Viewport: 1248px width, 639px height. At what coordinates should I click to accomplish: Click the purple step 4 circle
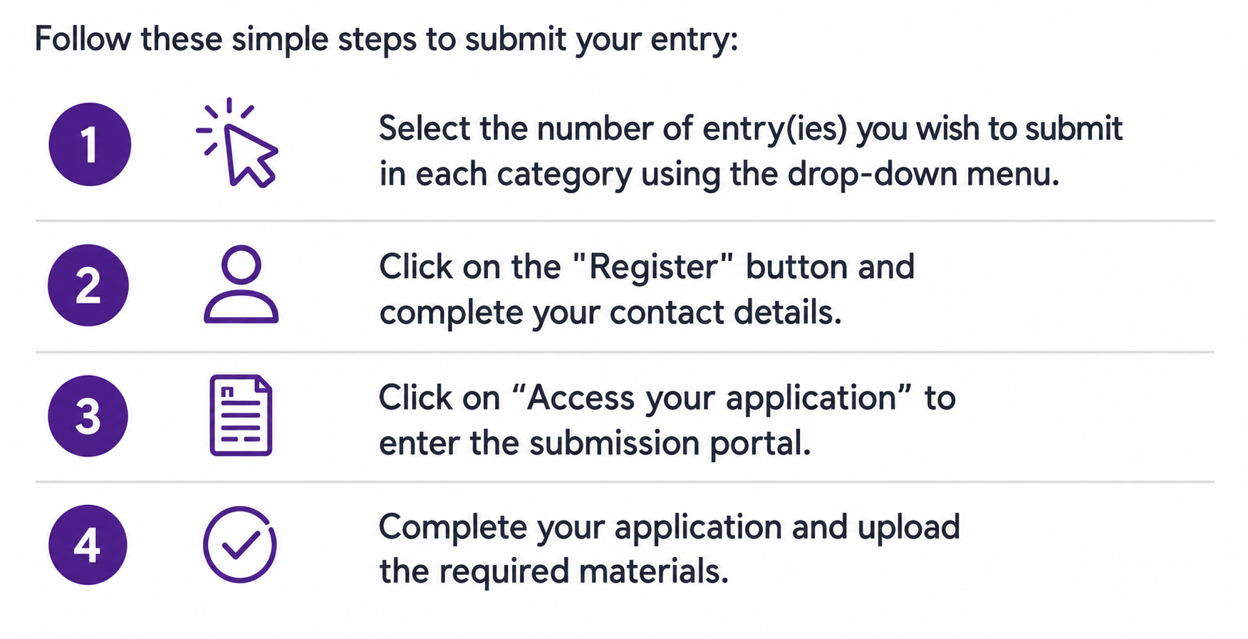click(88, 545)
